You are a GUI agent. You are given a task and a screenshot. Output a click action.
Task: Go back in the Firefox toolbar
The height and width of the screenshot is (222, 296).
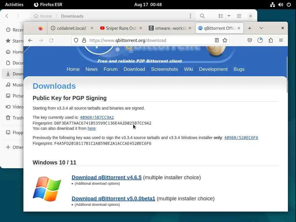tap(30, 40)
